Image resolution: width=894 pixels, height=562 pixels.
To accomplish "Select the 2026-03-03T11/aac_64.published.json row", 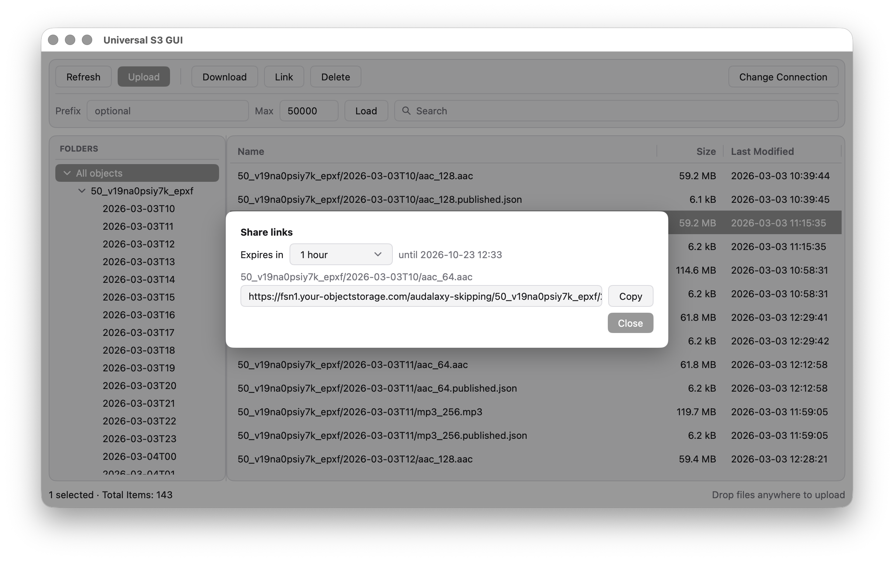I will (536, 388).
